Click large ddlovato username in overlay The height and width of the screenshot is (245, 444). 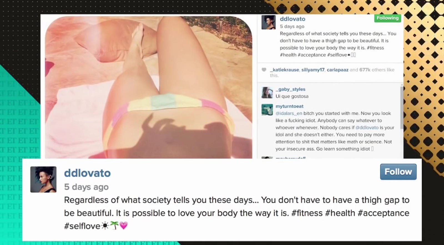coord(87,173)
